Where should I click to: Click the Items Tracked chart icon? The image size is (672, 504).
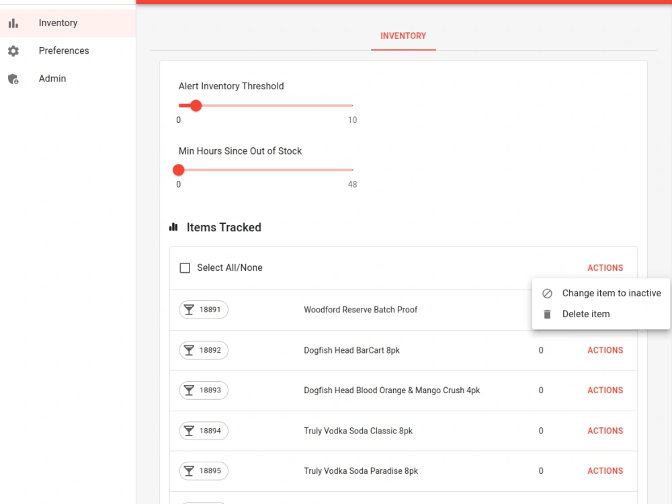173,227
